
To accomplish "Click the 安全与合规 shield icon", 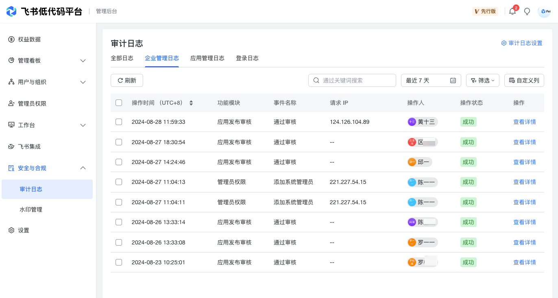I will click(x=11, y=168).
